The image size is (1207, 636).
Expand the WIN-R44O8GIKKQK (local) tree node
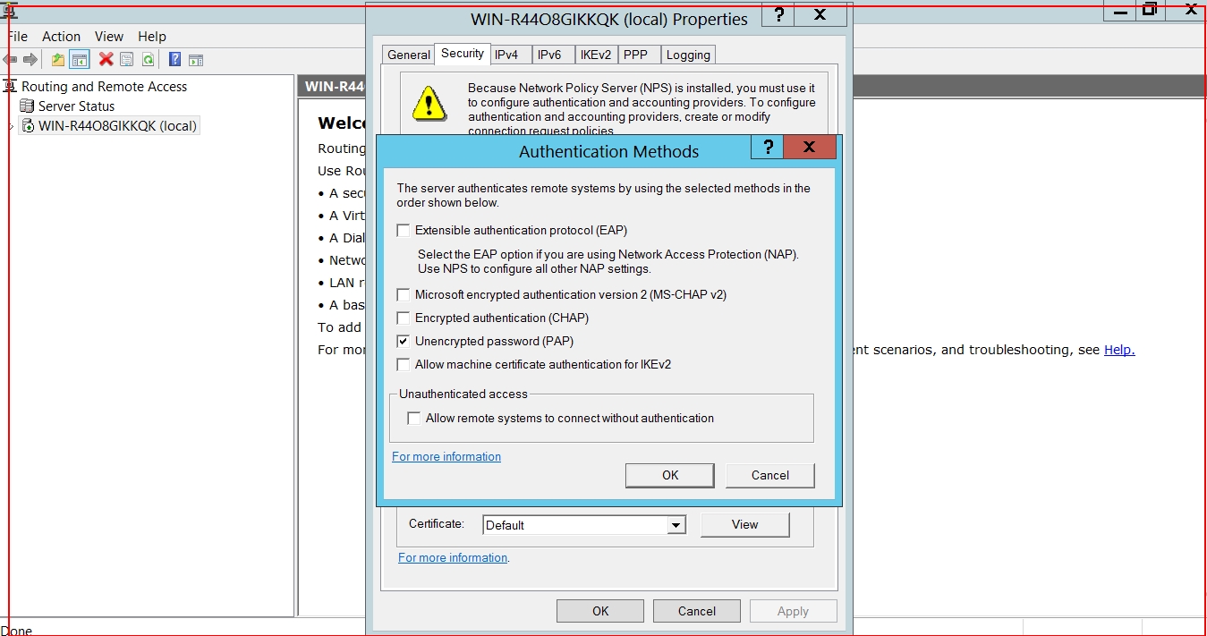click(x=11, y=126)
